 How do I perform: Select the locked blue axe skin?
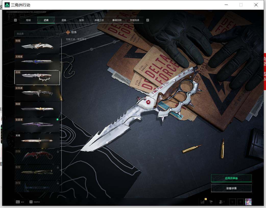click(x=37, y=186)
